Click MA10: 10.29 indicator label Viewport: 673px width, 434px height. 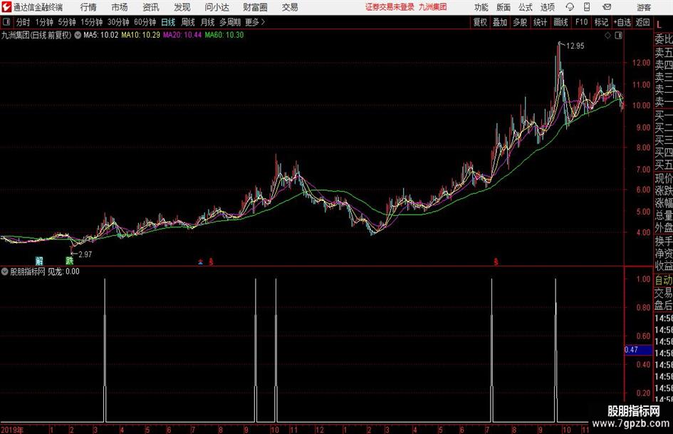pyautogui.click(x=140, y=35)
